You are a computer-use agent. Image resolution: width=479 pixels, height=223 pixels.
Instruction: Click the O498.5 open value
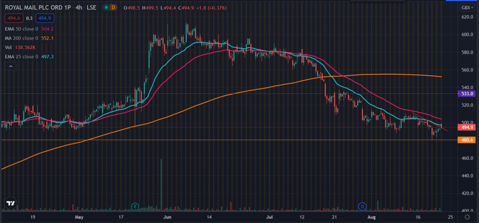(131, 8)
